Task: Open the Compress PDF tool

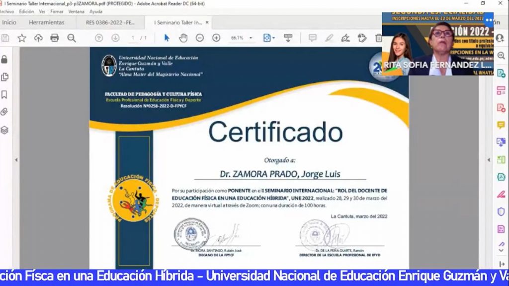Action: pos(501,177)
